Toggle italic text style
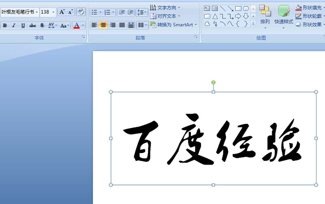 (x=14, y=25)
